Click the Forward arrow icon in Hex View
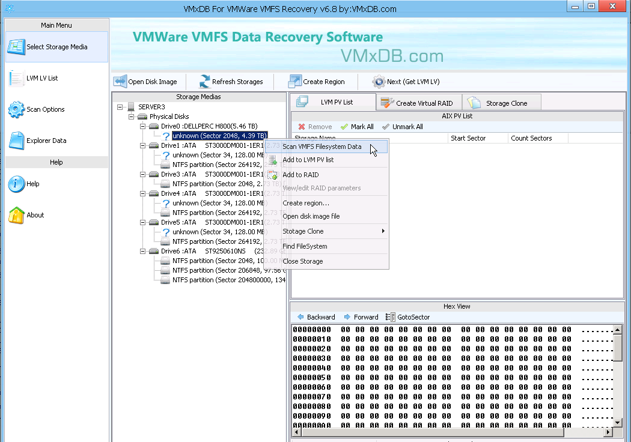 point(347,317)
